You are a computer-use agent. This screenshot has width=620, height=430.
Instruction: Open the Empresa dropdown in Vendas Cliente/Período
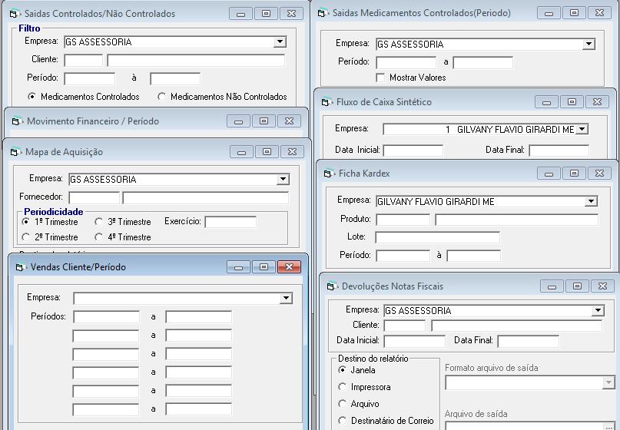[286, 298]
